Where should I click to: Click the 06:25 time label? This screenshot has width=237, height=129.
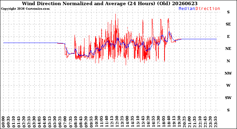(60, 122)
